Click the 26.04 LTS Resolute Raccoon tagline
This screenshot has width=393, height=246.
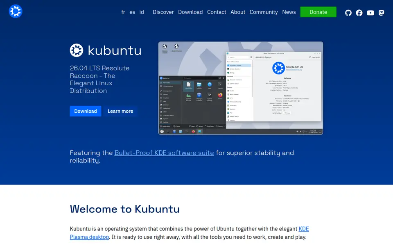tap(100, 79)
